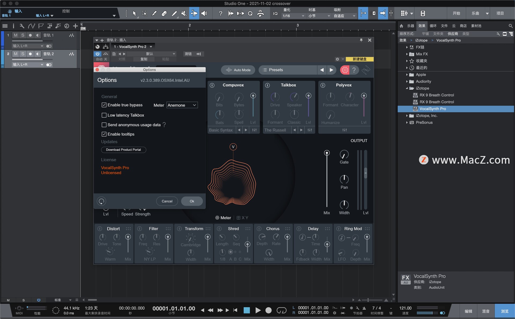Open Compuvox advanced settings sliders icon
Image resolution: width=515 pixels, height=319 pixels.
tap(254, 130)
